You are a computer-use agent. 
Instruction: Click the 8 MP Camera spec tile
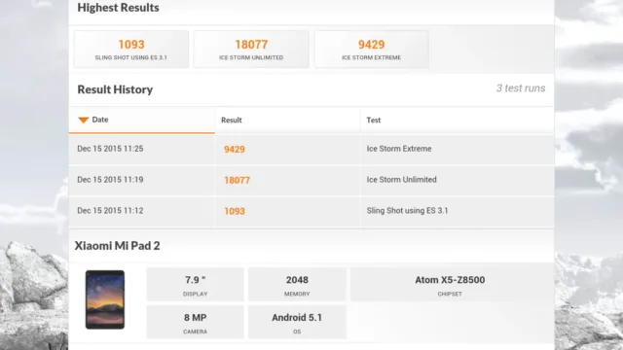point(195,322)
